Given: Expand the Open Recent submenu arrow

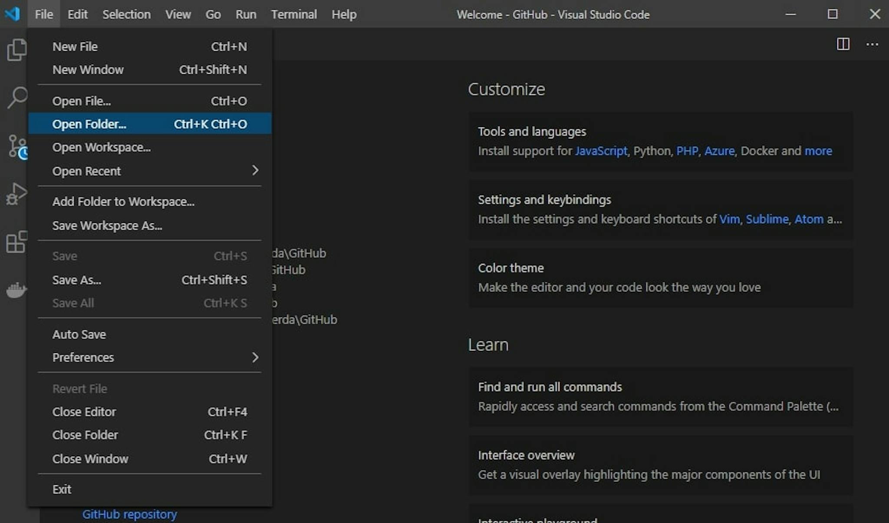Looking at the screenshot, I should [255, 170].
